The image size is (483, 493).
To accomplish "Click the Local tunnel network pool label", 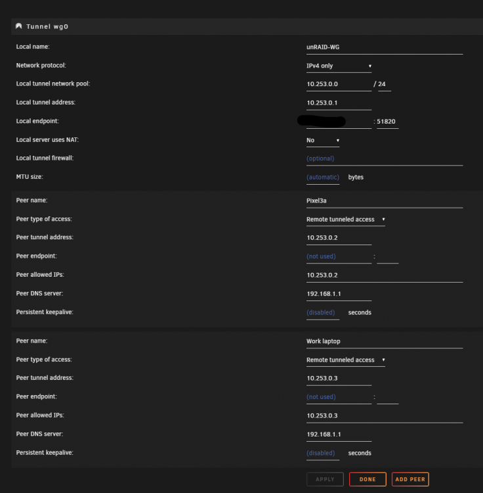I will pyautogui.click(x=53, y=83).
